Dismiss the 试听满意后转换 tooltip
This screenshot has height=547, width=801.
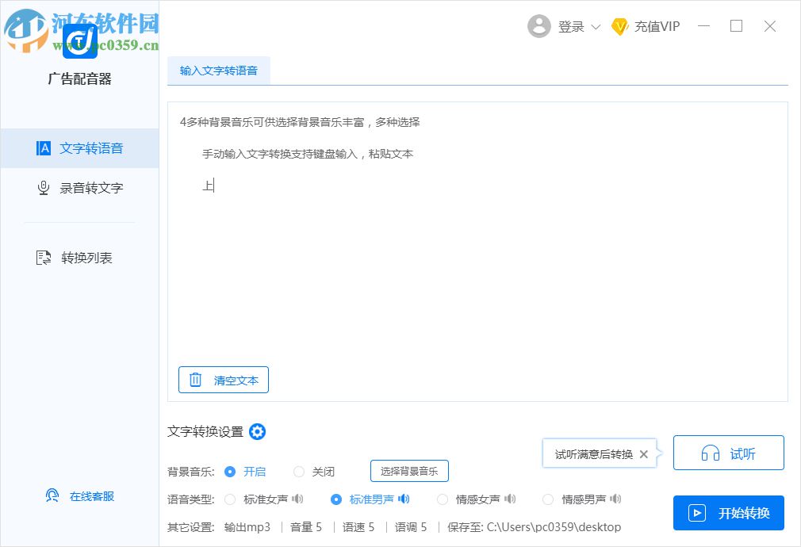[644, 454]
